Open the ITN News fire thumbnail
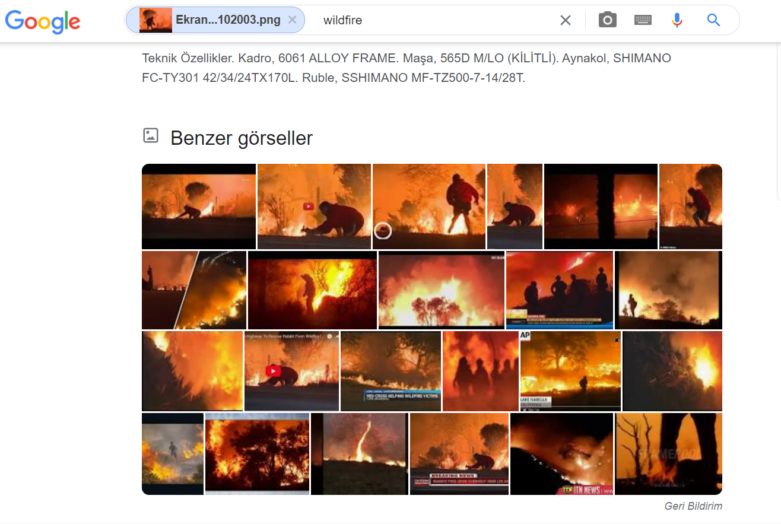The height and width of the screenshot is (524, 781). pyautogui.click(x=561, y=454)
